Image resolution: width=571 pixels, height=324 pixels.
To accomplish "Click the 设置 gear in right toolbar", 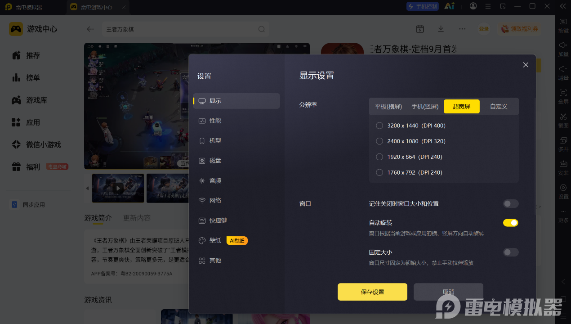I will [x=563, y=191].
